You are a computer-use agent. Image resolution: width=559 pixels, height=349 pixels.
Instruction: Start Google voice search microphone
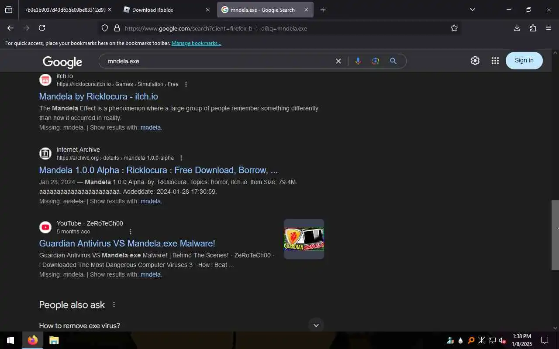[358, 61]
